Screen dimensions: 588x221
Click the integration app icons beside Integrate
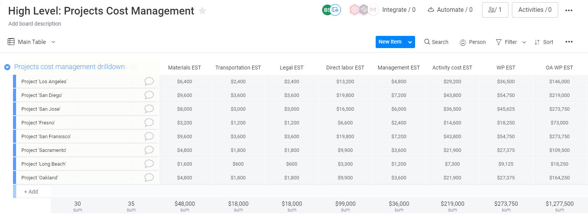click(363, 10)
